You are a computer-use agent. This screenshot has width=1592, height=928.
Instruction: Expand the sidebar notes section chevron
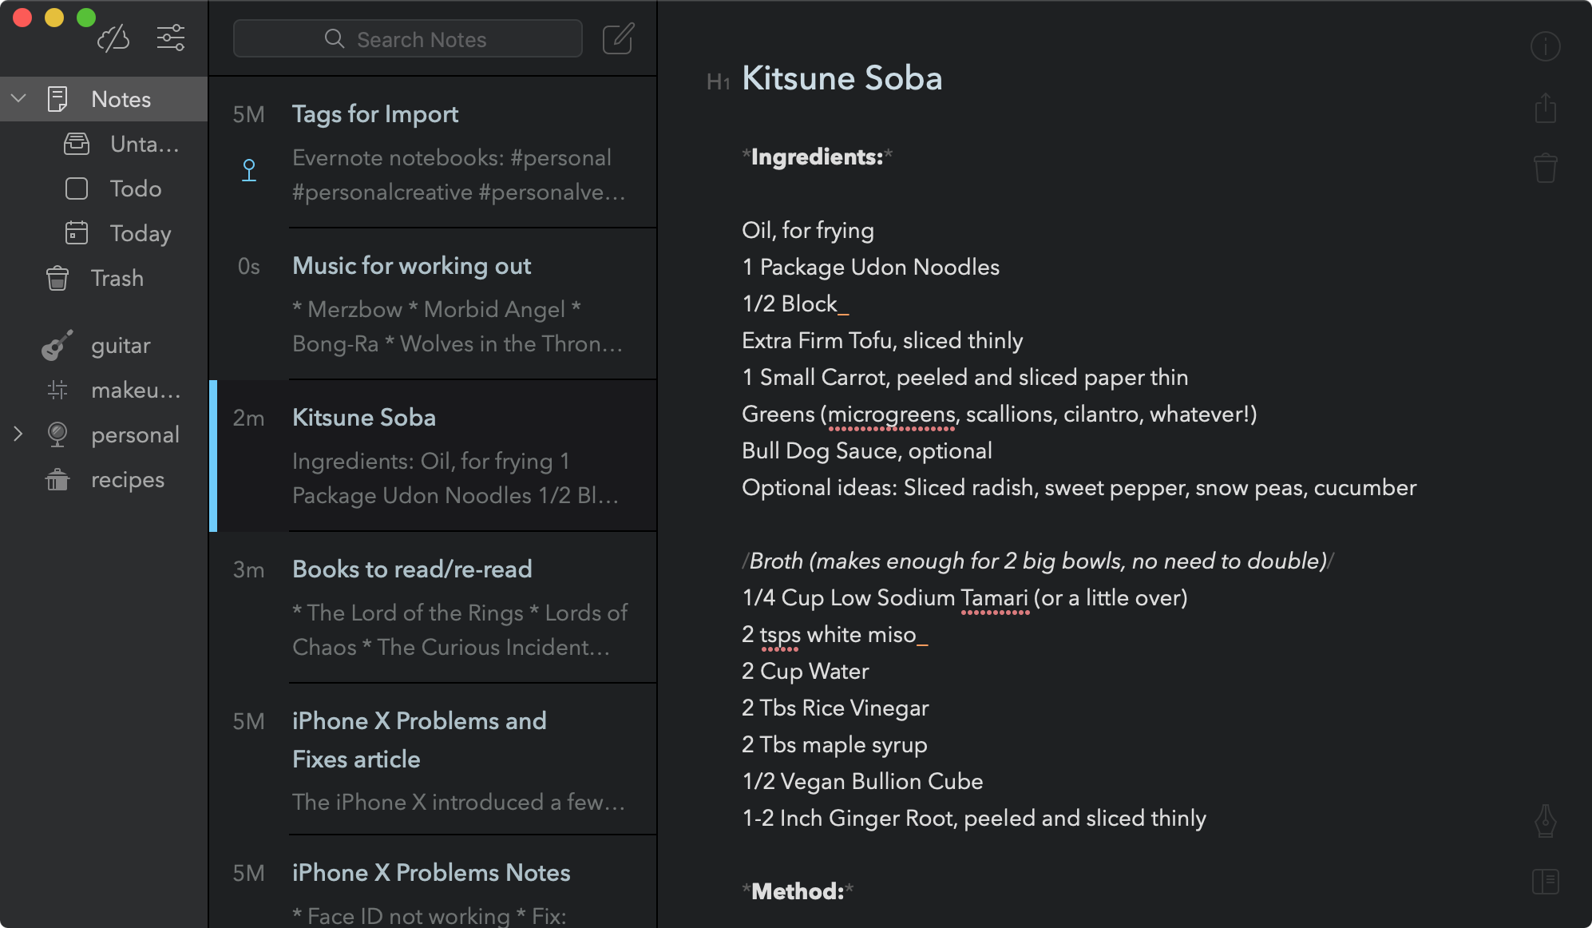pyautogui.click(x=15, y=98)
